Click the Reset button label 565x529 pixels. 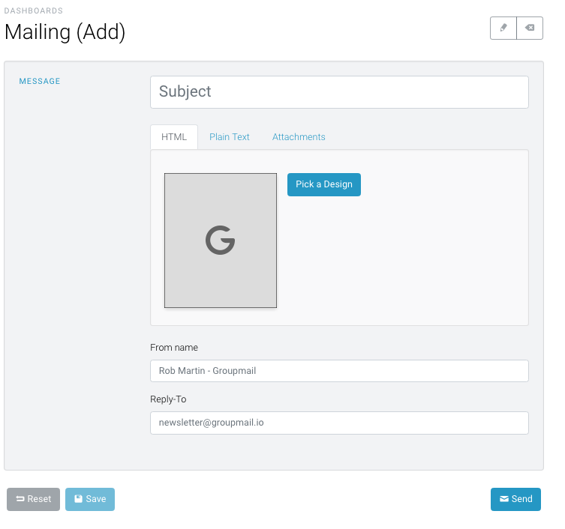39,499
